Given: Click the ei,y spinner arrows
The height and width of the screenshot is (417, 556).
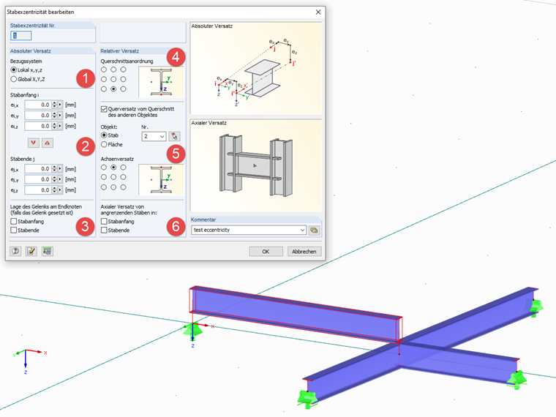Looking at the screenshot, I should pos(54,116).
